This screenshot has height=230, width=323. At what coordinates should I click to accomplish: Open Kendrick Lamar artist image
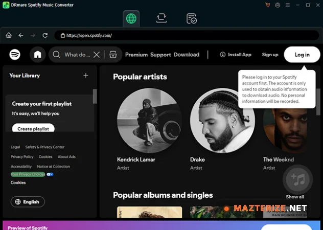pyautogui.click(x=149, y=121)
